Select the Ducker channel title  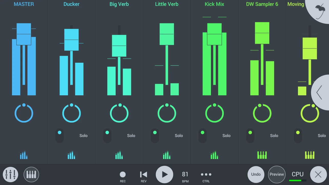[x=71, y=4]
